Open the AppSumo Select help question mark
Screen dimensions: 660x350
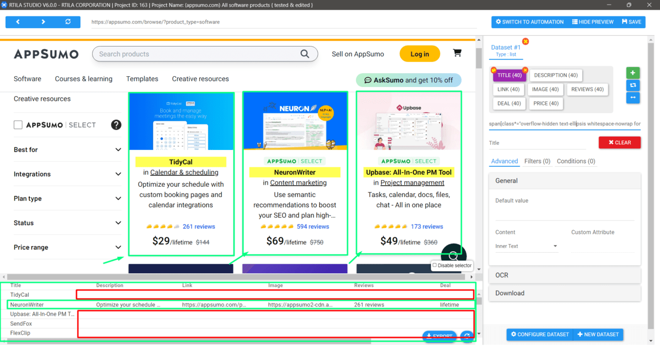coord(116,125)
